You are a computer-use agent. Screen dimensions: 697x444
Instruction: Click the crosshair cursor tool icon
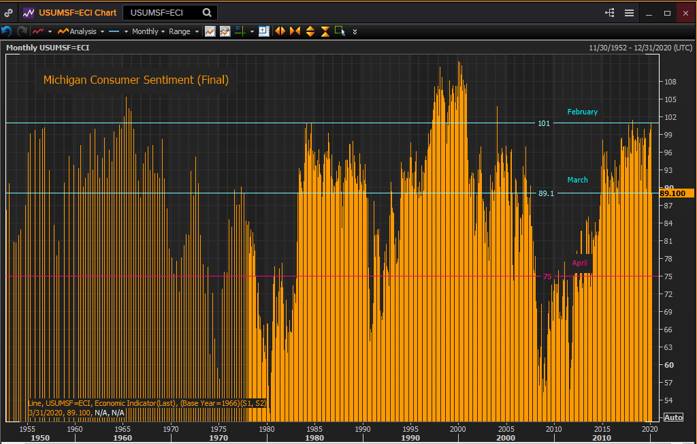click(240, 31)
